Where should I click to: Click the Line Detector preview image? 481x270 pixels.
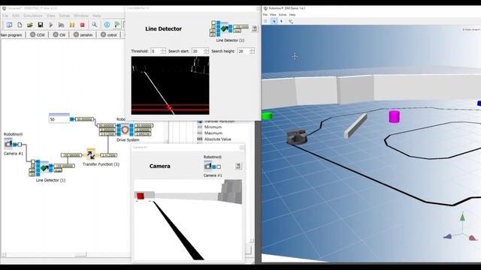click(171, 85)
